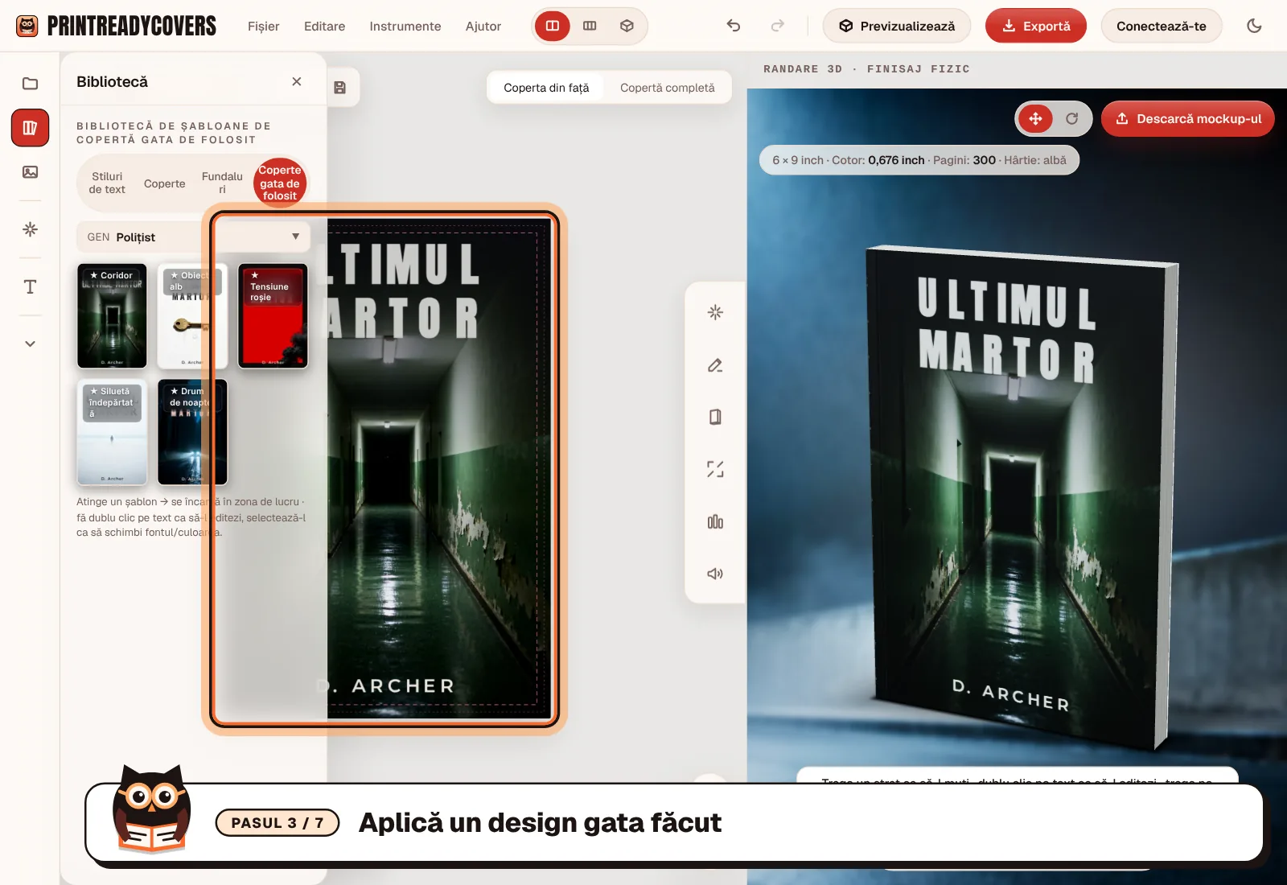Choose the Coperte category
Screen dimensions: 1287x885
coord(165,183)
